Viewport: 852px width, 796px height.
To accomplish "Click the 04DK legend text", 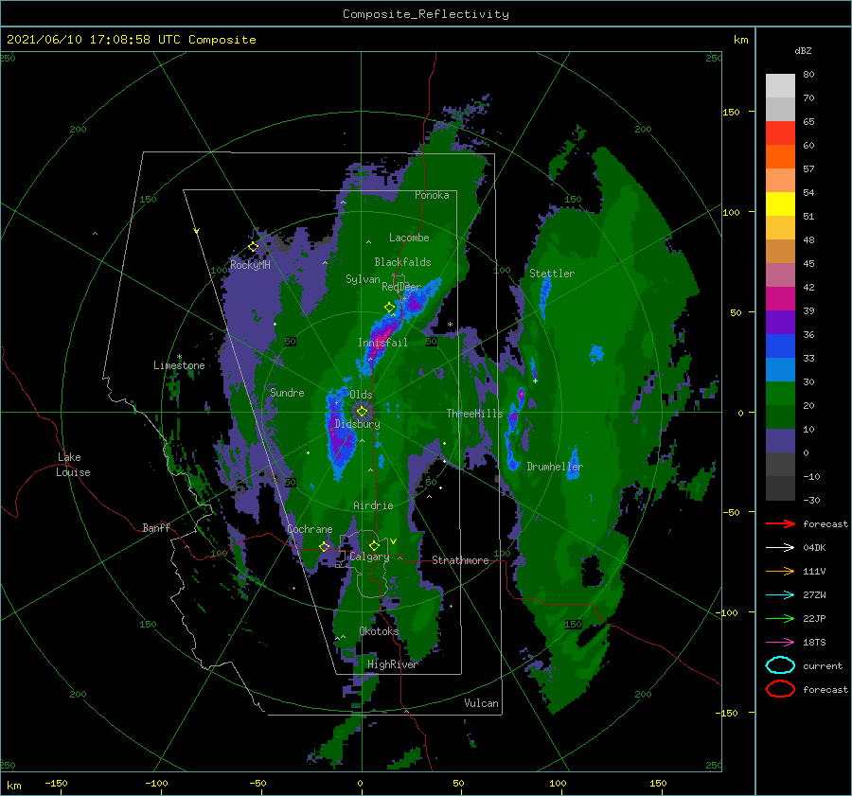I will pyautogui.click(x=814, y=548).
